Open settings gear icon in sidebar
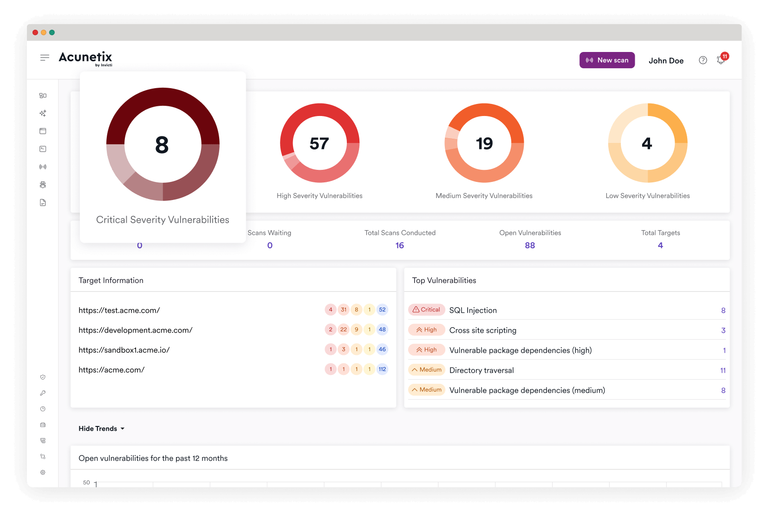This screenshot has width=768, height=516. click(43, 472)
